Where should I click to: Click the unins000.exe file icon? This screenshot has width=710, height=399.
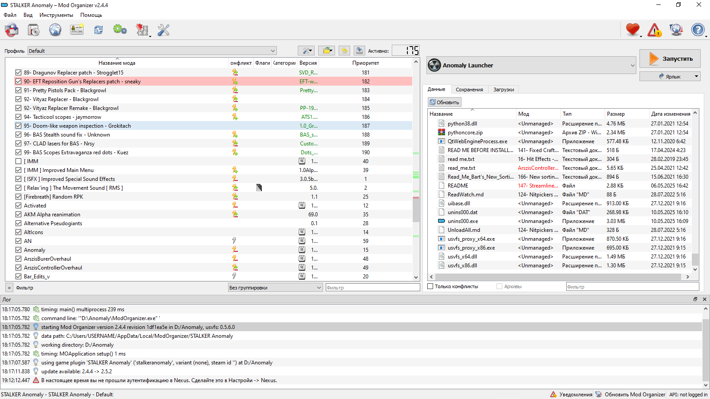(x=441, y=221)
